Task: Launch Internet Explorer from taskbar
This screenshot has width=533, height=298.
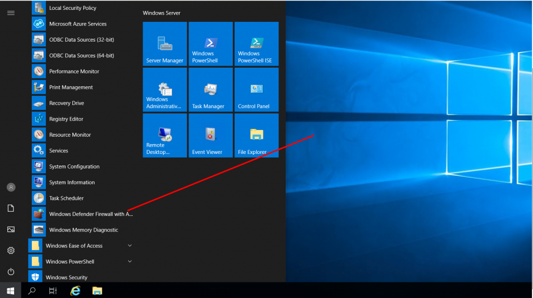Action: click(75, 291)
